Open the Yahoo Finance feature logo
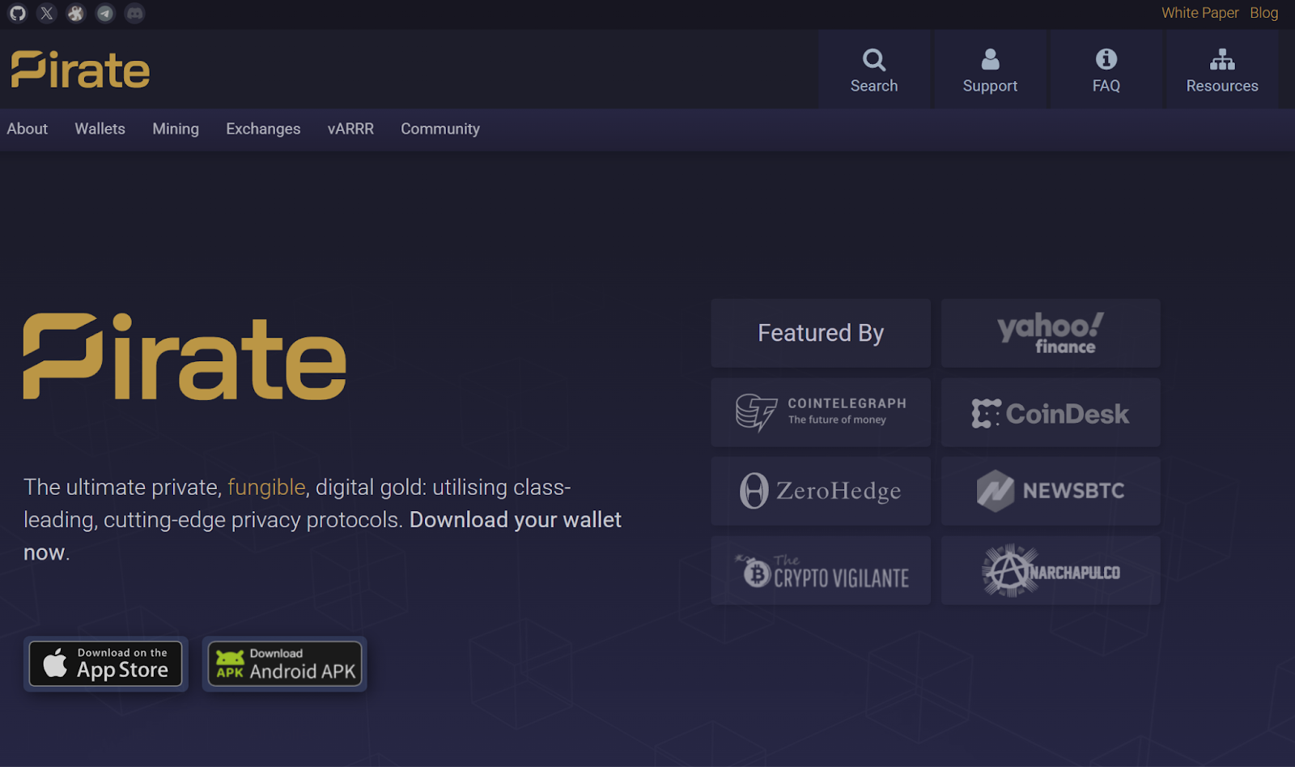This screenshot has height=767, width=1295. point(1051,333)
